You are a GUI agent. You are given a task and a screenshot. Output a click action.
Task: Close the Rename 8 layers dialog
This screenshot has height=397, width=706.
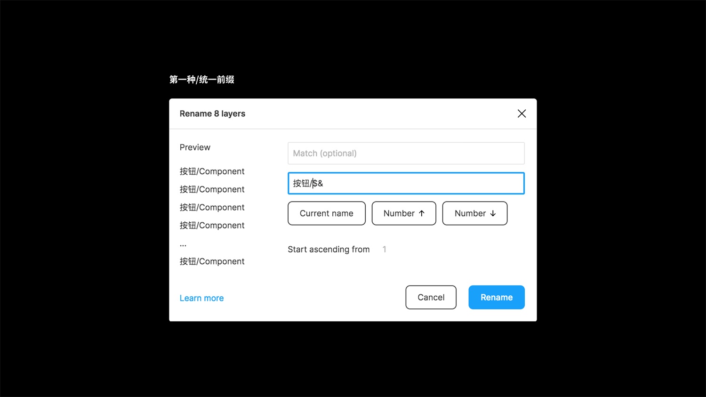point(521,113)
